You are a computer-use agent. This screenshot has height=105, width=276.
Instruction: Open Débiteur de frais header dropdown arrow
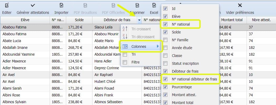tap(139, 20)
